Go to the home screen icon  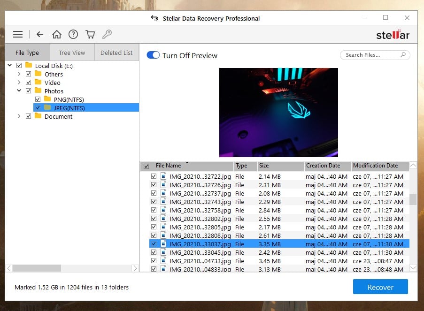(x=56, y=34)
